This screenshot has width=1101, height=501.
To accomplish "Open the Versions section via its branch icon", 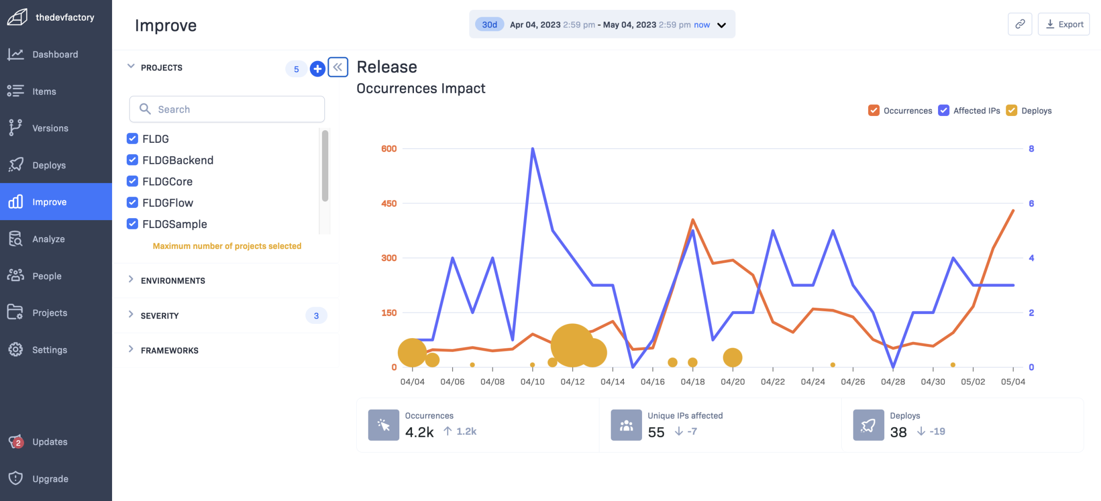I will (x=16, y=128).
